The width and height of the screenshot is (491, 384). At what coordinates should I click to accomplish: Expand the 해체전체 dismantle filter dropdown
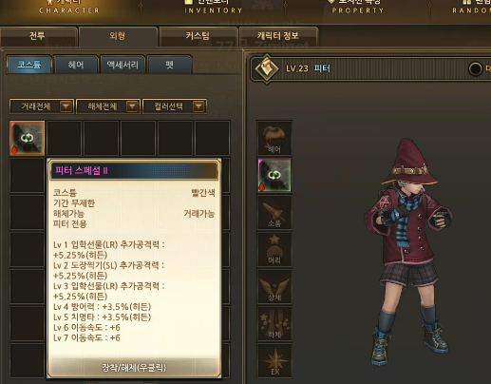coord(108,106)
